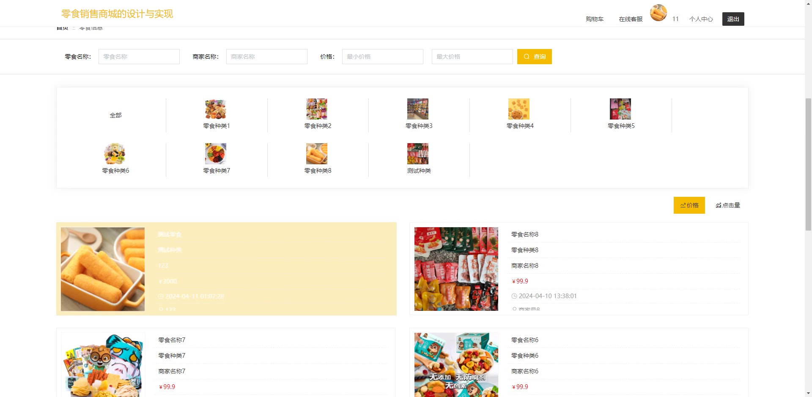812x397 pixels.
Task: Focus the 零食名称 input field
Action: (x=139, y=57)
